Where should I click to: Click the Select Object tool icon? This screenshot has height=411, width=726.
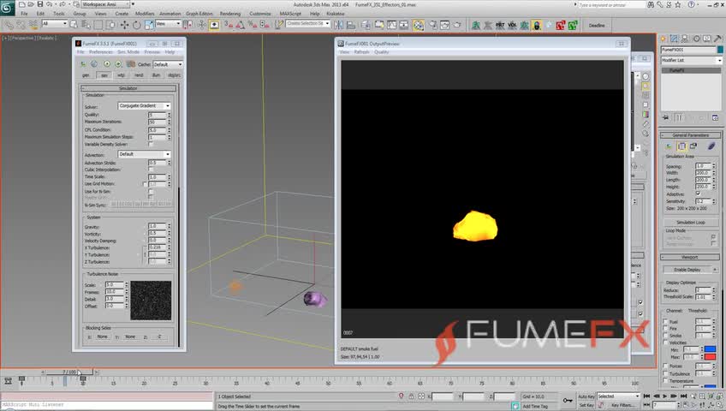coord(74,25)
